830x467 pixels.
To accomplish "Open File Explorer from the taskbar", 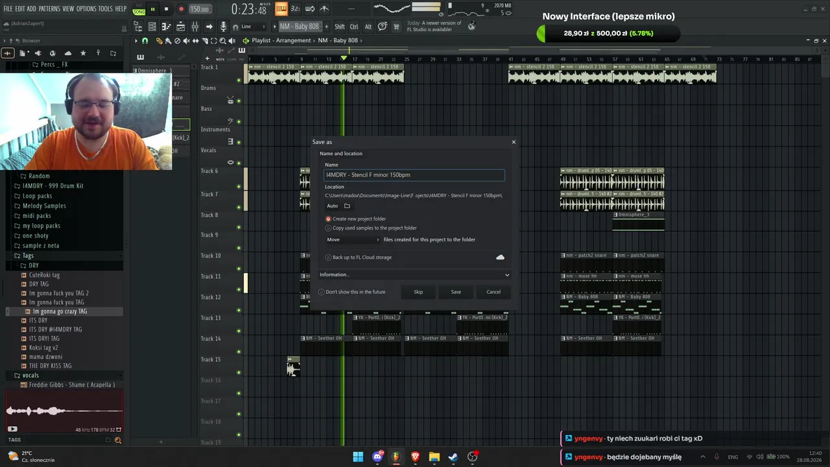I will 434,457.
